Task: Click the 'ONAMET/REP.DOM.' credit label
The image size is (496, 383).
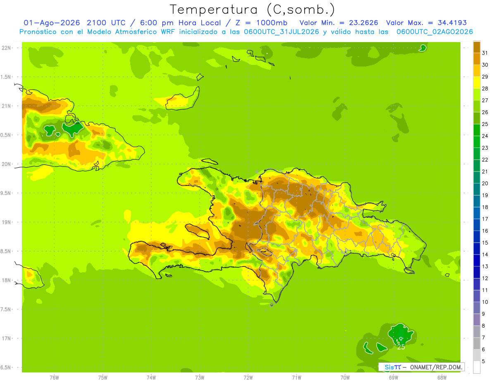Action: coord(436,367)
